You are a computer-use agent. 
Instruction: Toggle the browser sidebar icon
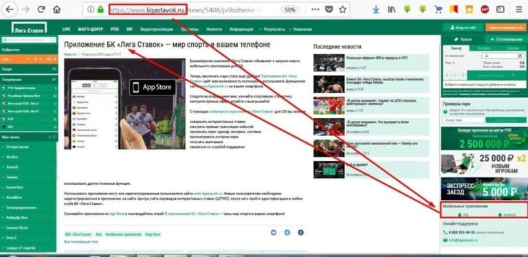(x=500, y=10)
